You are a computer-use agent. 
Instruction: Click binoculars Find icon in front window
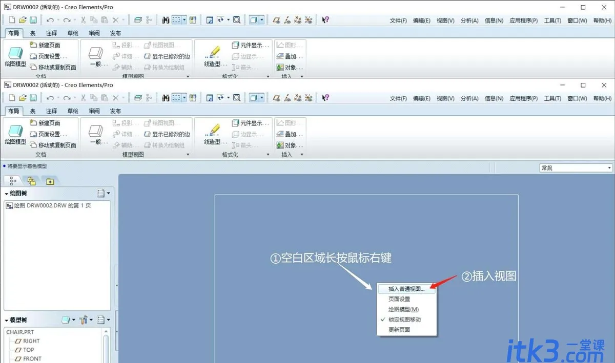(166, 98)
